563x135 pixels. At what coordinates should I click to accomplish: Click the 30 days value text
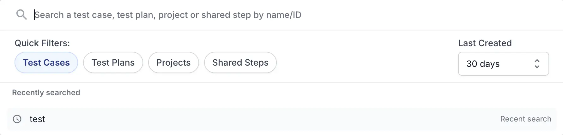[x=483, y=64]
